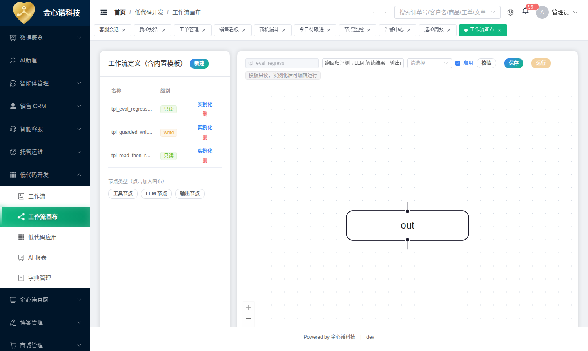Image resolution: width=588 pixels, height=351 pixels.
Task: Open the 字典管理 submenu item
Action: [x=45, y=278]
